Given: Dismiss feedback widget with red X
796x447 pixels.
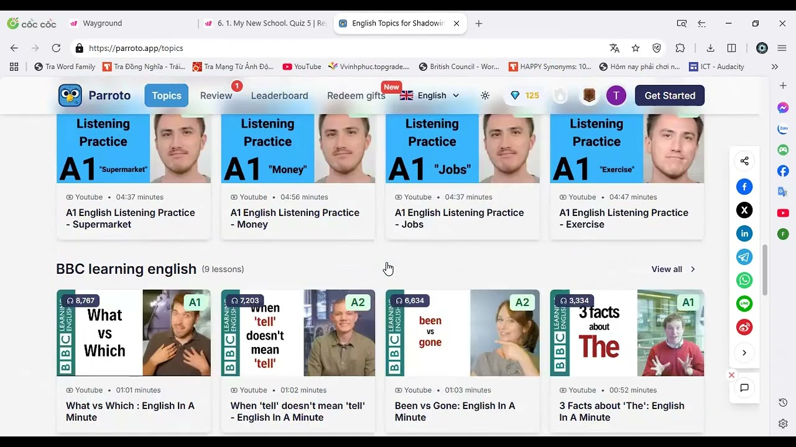Looking at the screenshot, I should [731, 375].
